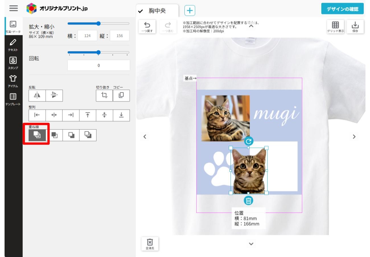This screenshot has height=257, width=370.
Task: Align selected image to bottom
Action: pos(121,115)
